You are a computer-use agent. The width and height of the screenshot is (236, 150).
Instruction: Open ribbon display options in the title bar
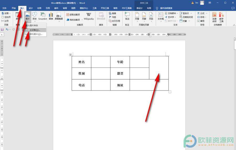tap(210, 3)
